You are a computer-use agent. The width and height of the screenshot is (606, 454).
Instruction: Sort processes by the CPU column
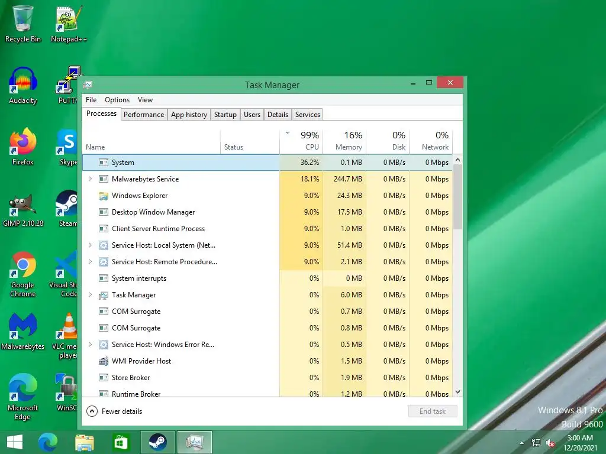[x=301, y=141]
